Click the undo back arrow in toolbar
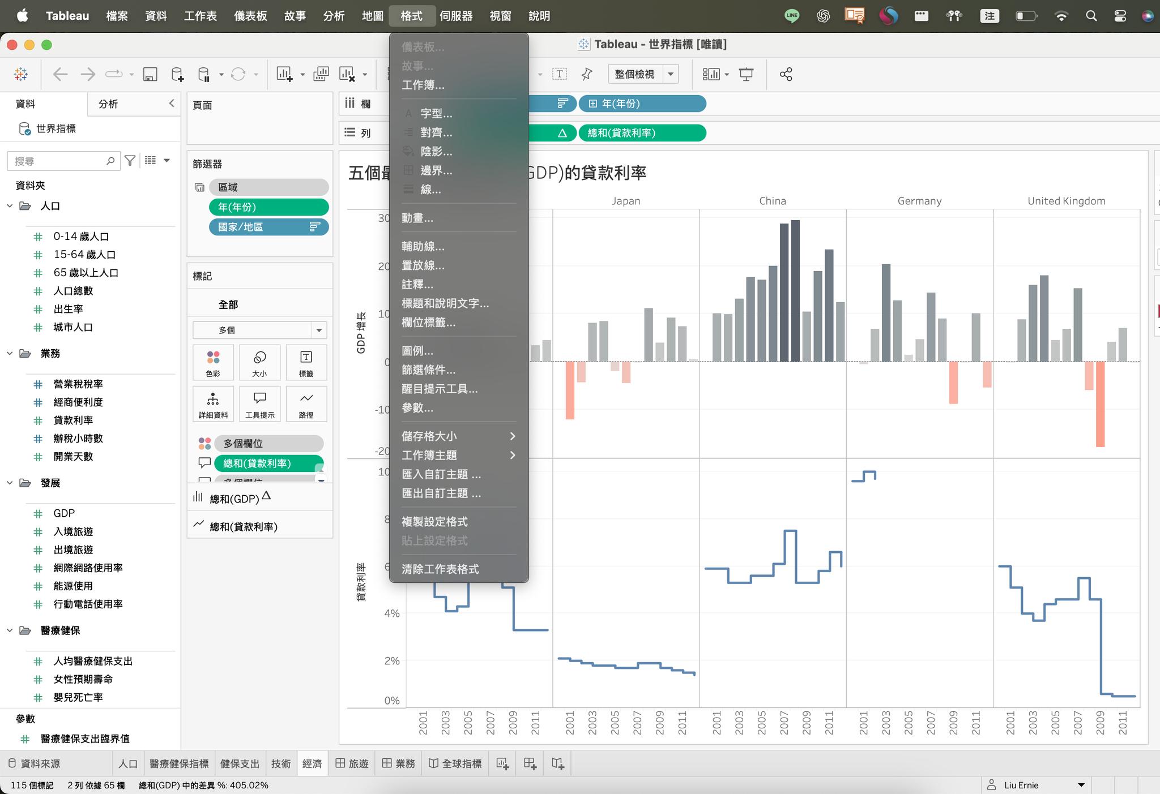 (60, 74)
